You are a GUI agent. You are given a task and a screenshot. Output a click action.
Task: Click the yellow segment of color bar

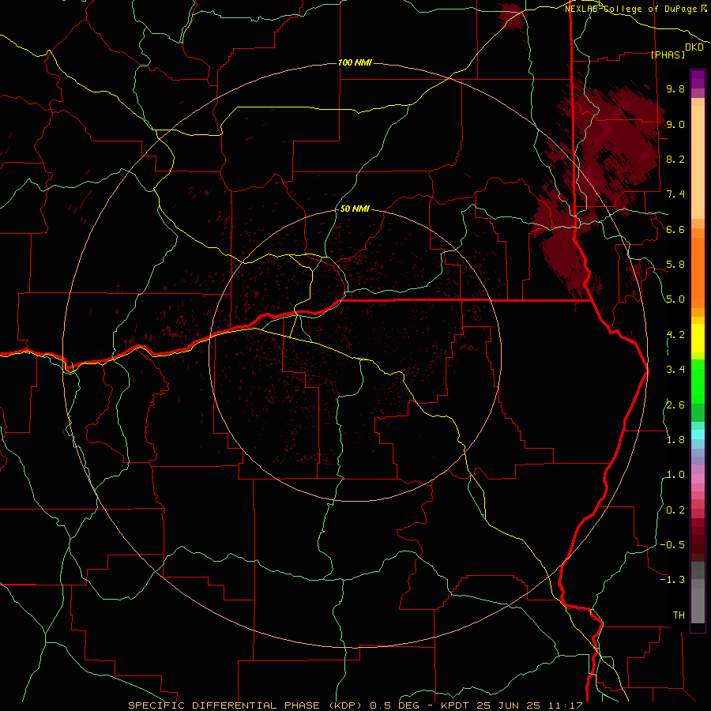[x=698, y=338]
